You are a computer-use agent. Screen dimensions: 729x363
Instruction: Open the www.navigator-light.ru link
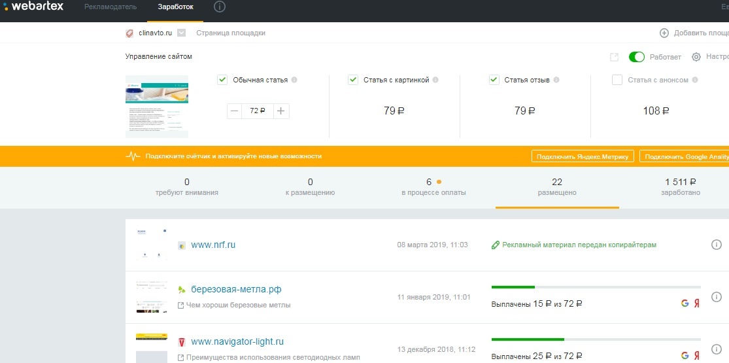pos(237,342)
